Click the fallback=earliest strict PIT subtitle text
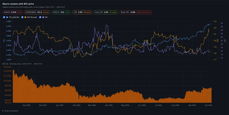The image size is (229, 115). coord(34,7)
